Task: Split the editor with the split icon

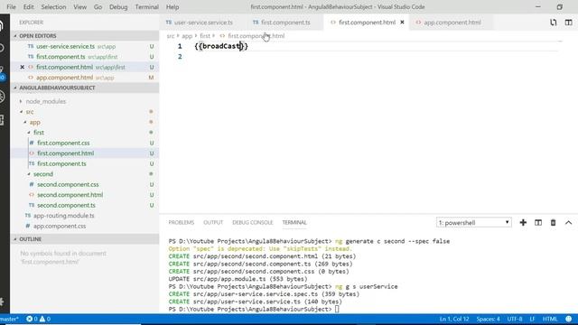Action: (x=568, y=23)
